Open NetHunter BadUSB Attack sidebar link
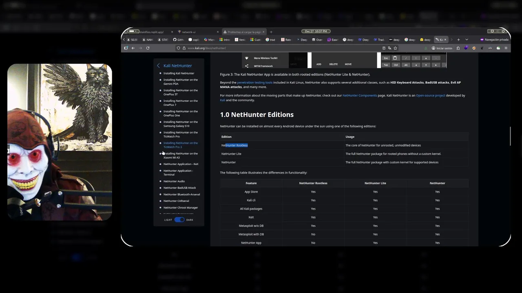Screen dimensions: 522x293 (179, 188)
